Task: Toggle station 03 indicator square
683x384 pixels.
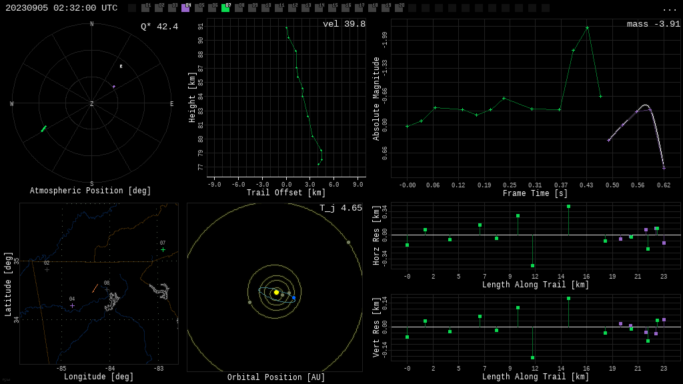Action: pyautogui.click(x=173, y=8)
